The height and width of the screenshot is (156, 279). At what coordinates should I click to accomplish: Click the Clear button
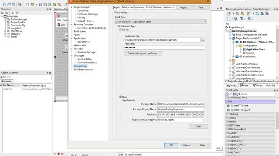198,127
